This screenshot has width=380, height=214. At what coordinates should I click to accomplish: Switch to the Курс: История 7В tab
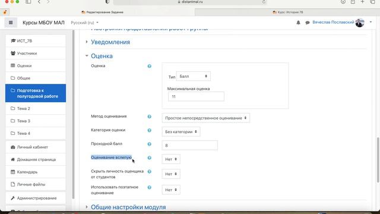click(x=287, y=12)
